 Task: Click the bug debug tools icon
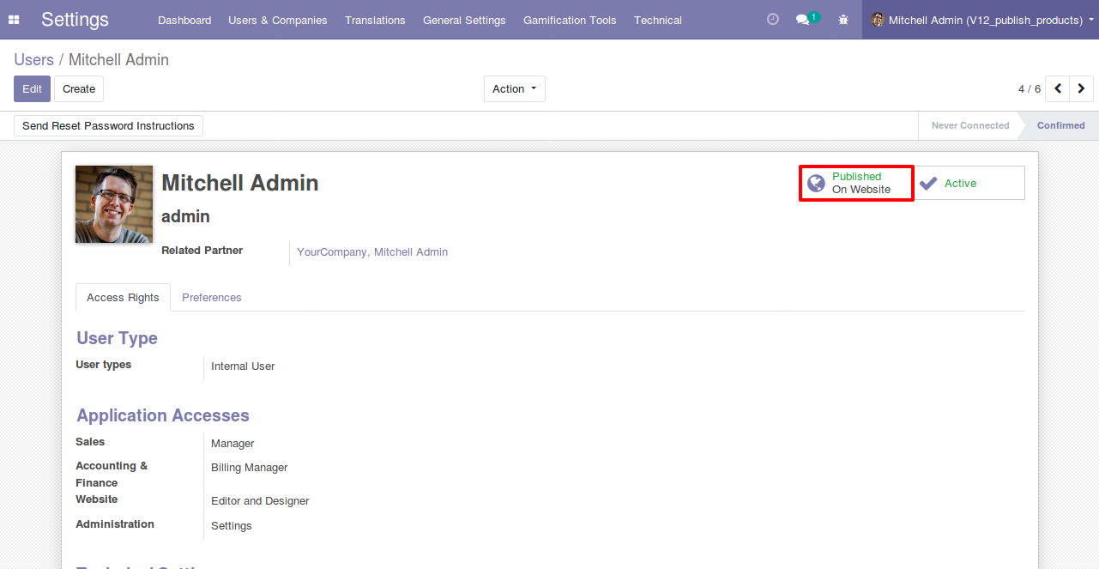point(843,20)
